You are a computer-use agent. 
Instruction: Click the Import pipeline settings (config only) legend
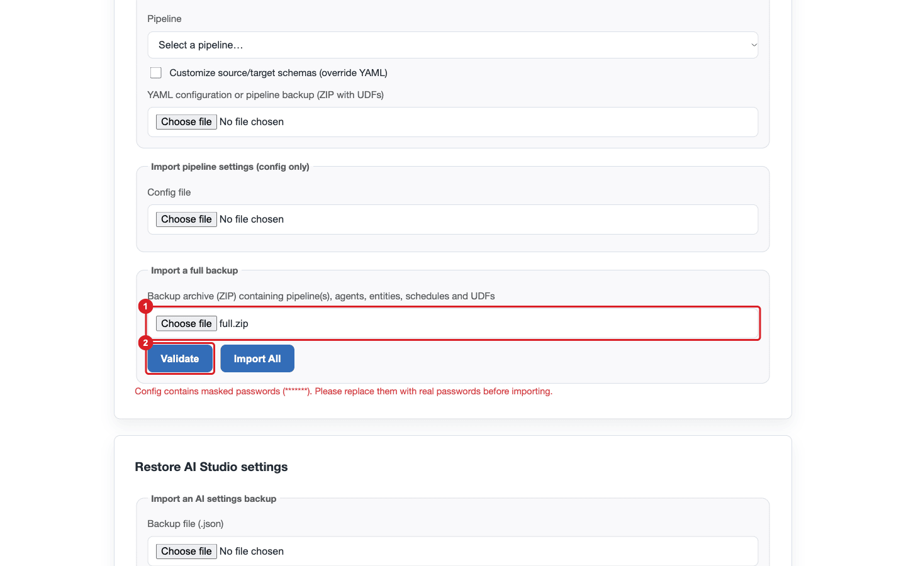230,167
